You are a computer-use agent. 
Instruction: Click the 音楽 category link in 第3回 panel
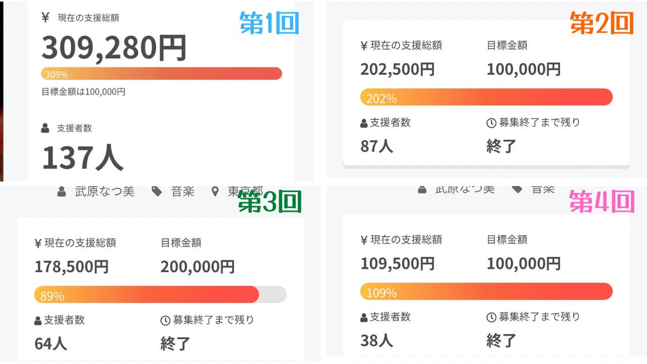pyautogui.click(x=182, y=192)
